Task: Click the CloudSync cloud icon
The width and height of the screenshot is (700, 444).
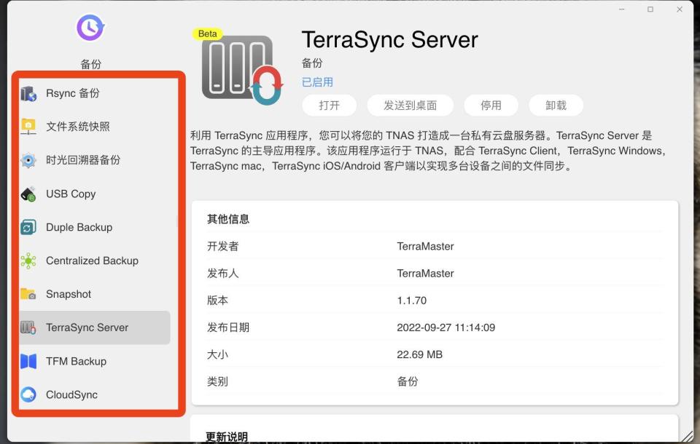Action: pyautogui.click(x=28, y=395)
